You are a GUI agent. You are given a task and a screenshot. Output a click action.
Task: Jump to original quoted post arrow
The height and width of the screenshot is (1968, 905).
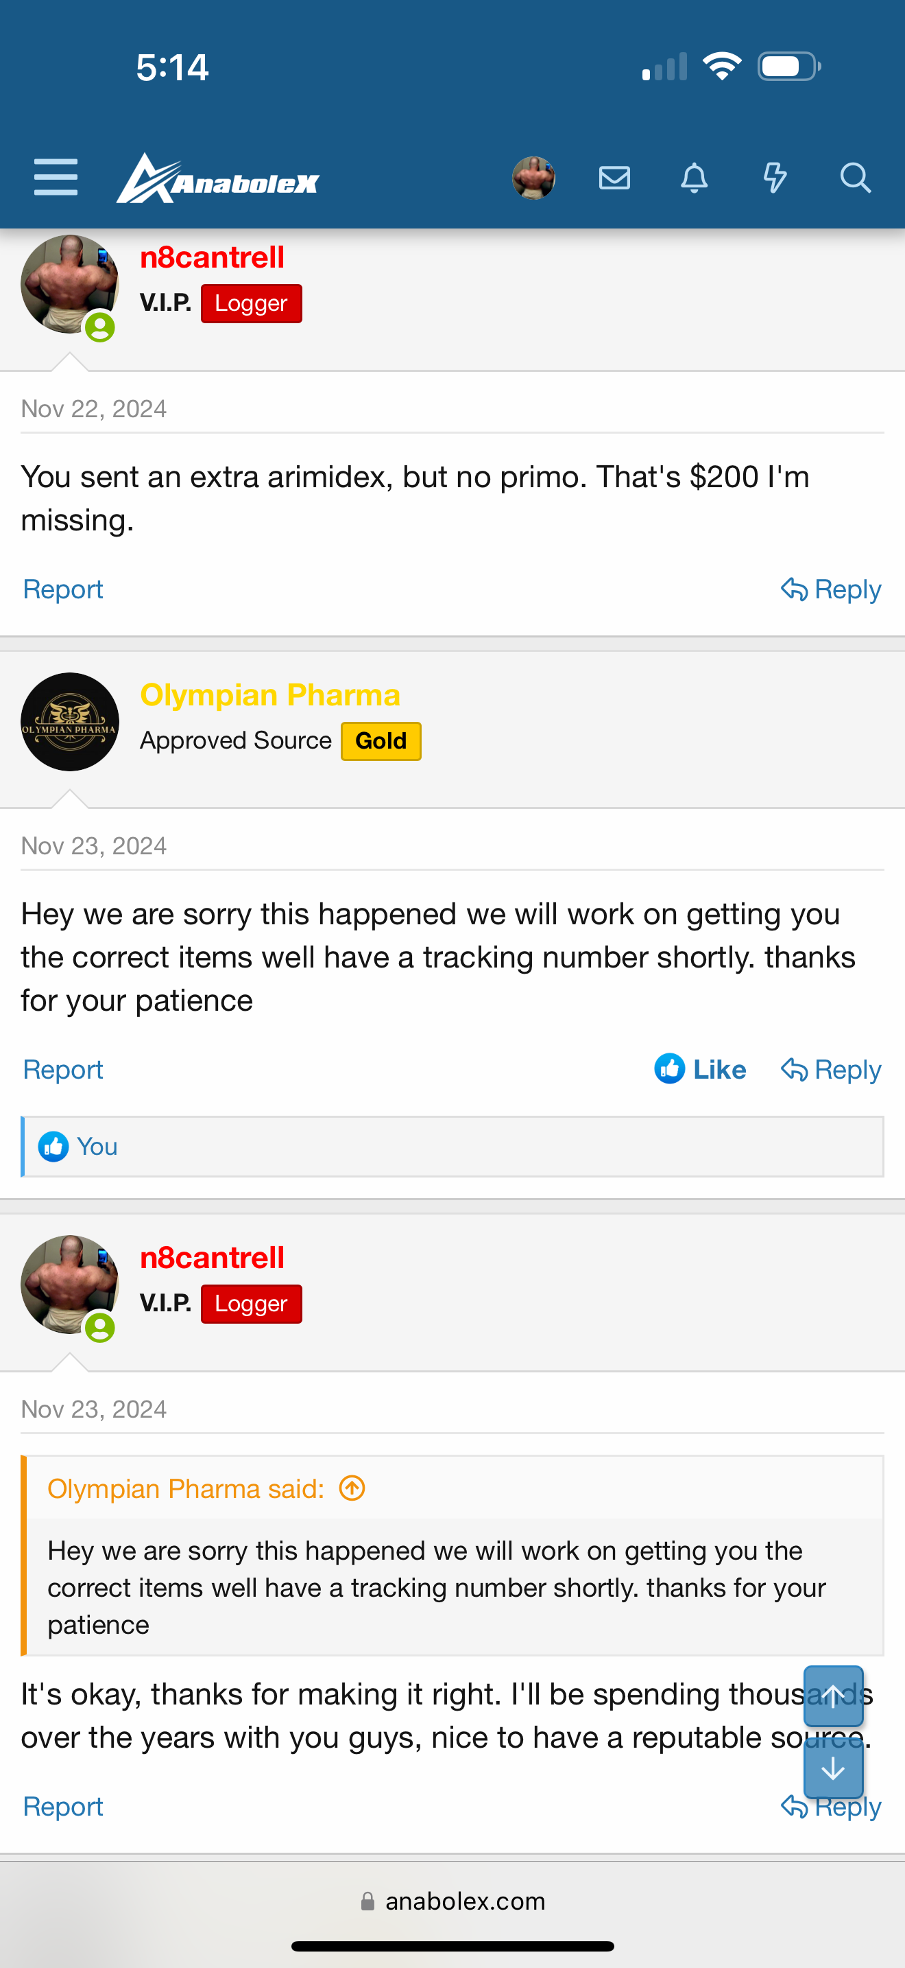coord(352,1488)
